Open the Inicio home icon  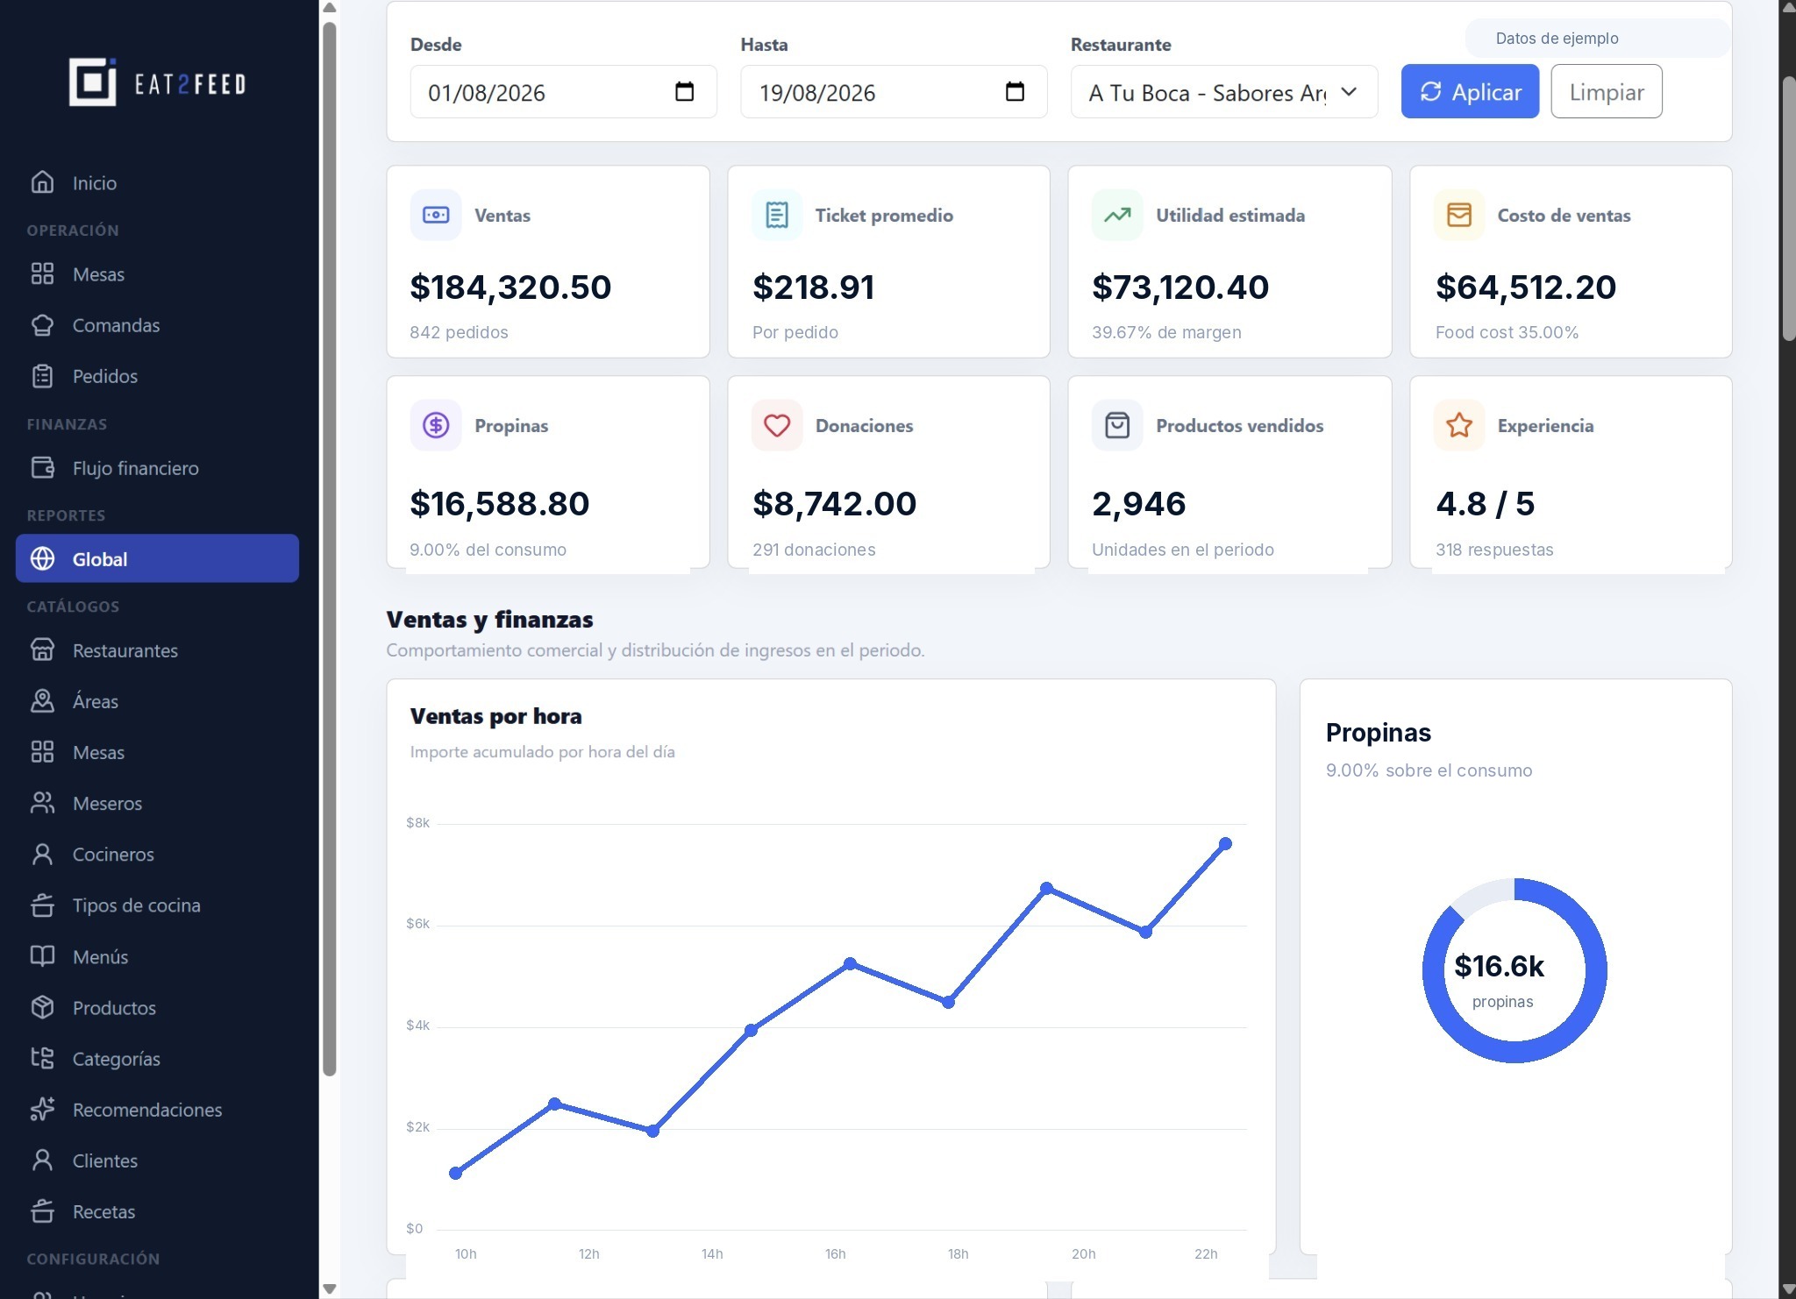[x=42, y=182]
